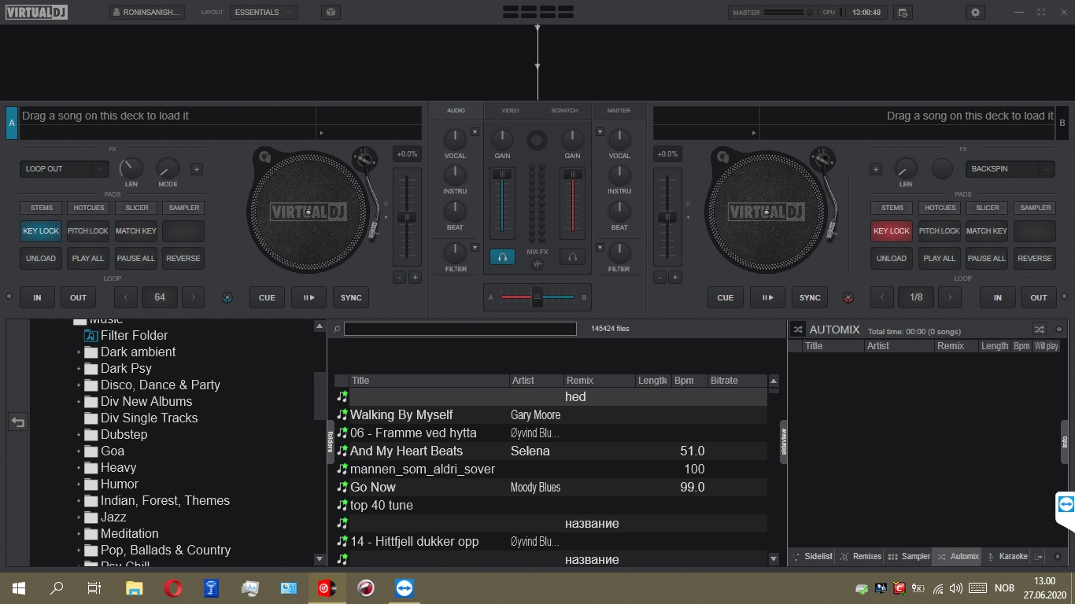Viewport: 1075px width, 604px height.
Task: Click the CUE button on deck B
Action: (x=725, y=297)
